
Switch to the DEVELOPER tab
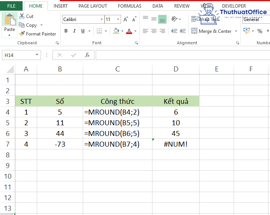[234, 6]
